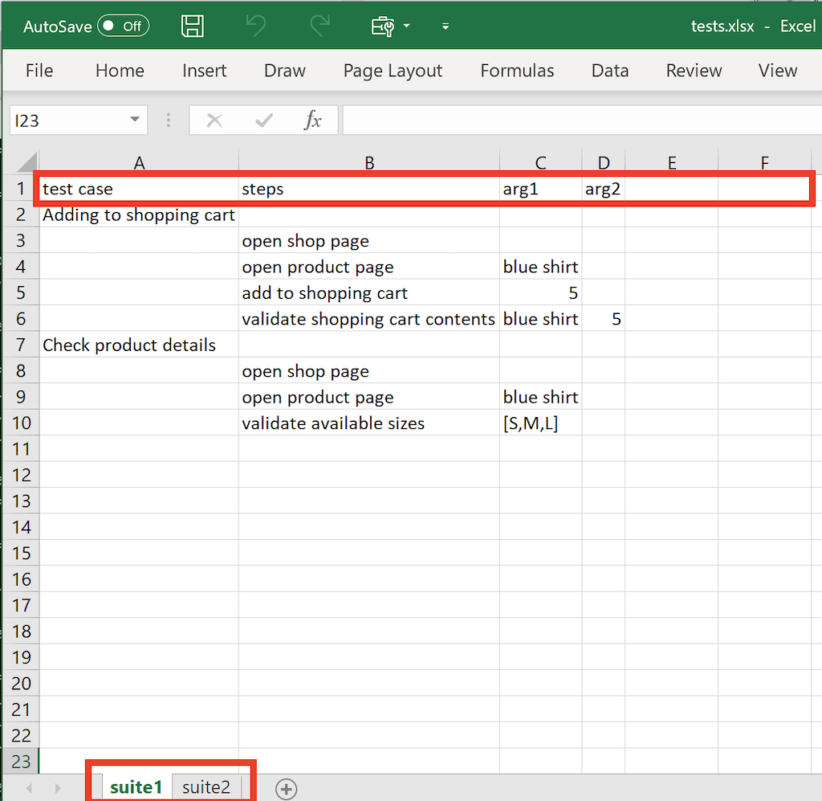Click the quick access tool icon next to Redo
822x801 pixels.
(383, 27)
